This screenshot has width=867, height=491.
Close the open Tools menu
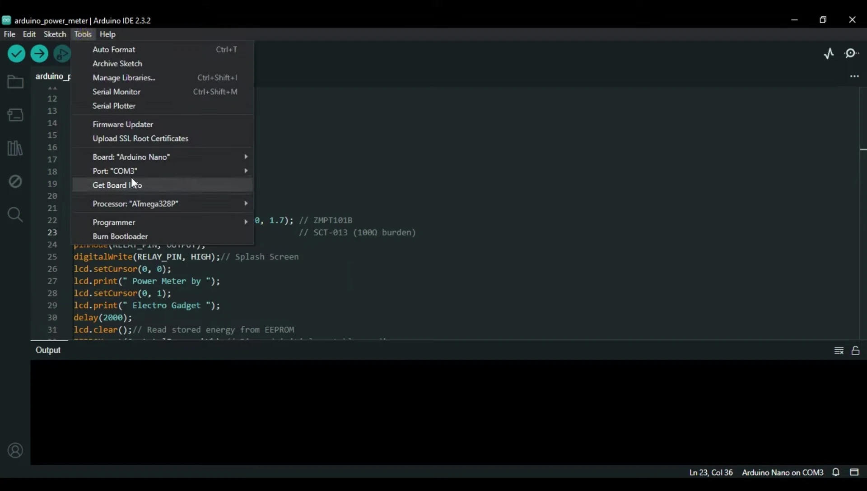[x=83, y=34]
